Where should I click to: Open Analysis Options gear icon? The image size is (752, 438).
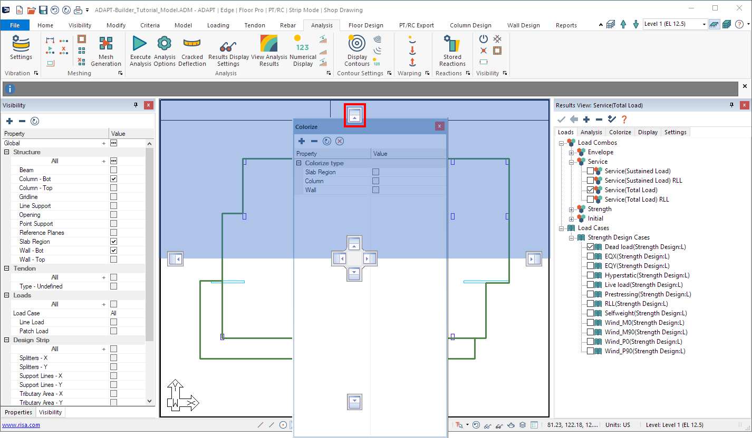165,44
